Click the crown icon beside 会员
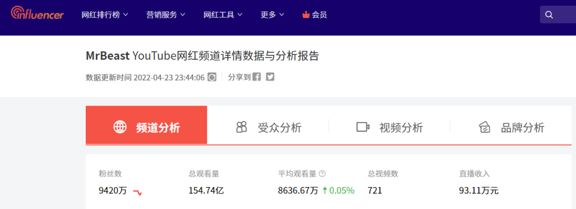 pyautogui.click(x=306, y=15)
